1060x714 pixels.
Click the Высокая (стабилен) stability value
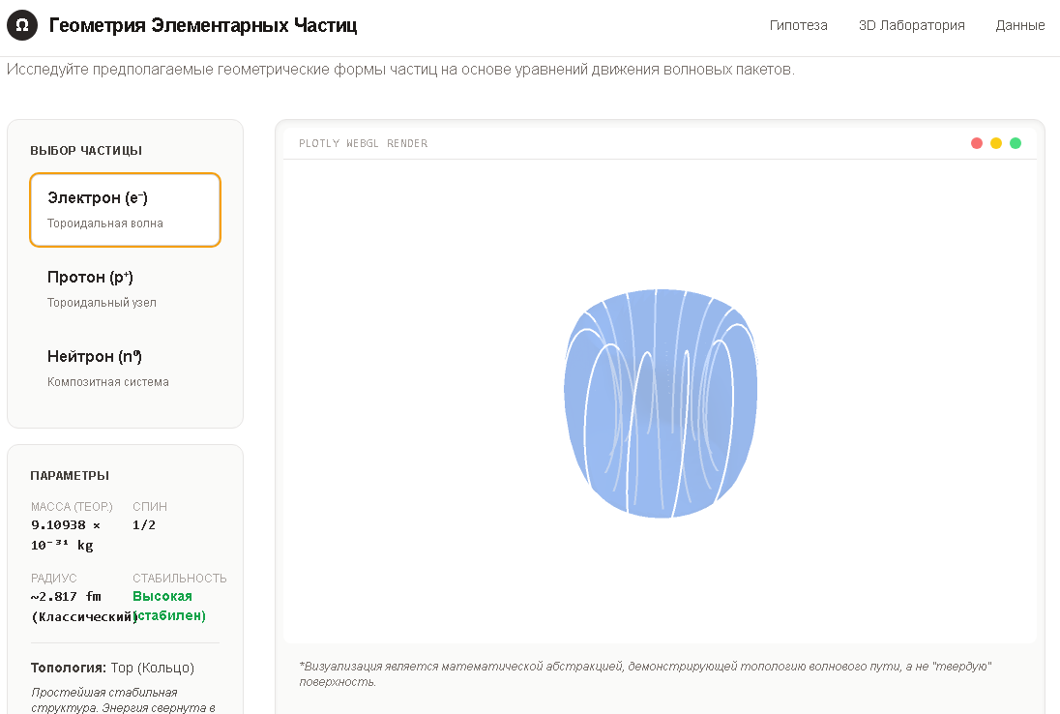(x=169, y=606)
